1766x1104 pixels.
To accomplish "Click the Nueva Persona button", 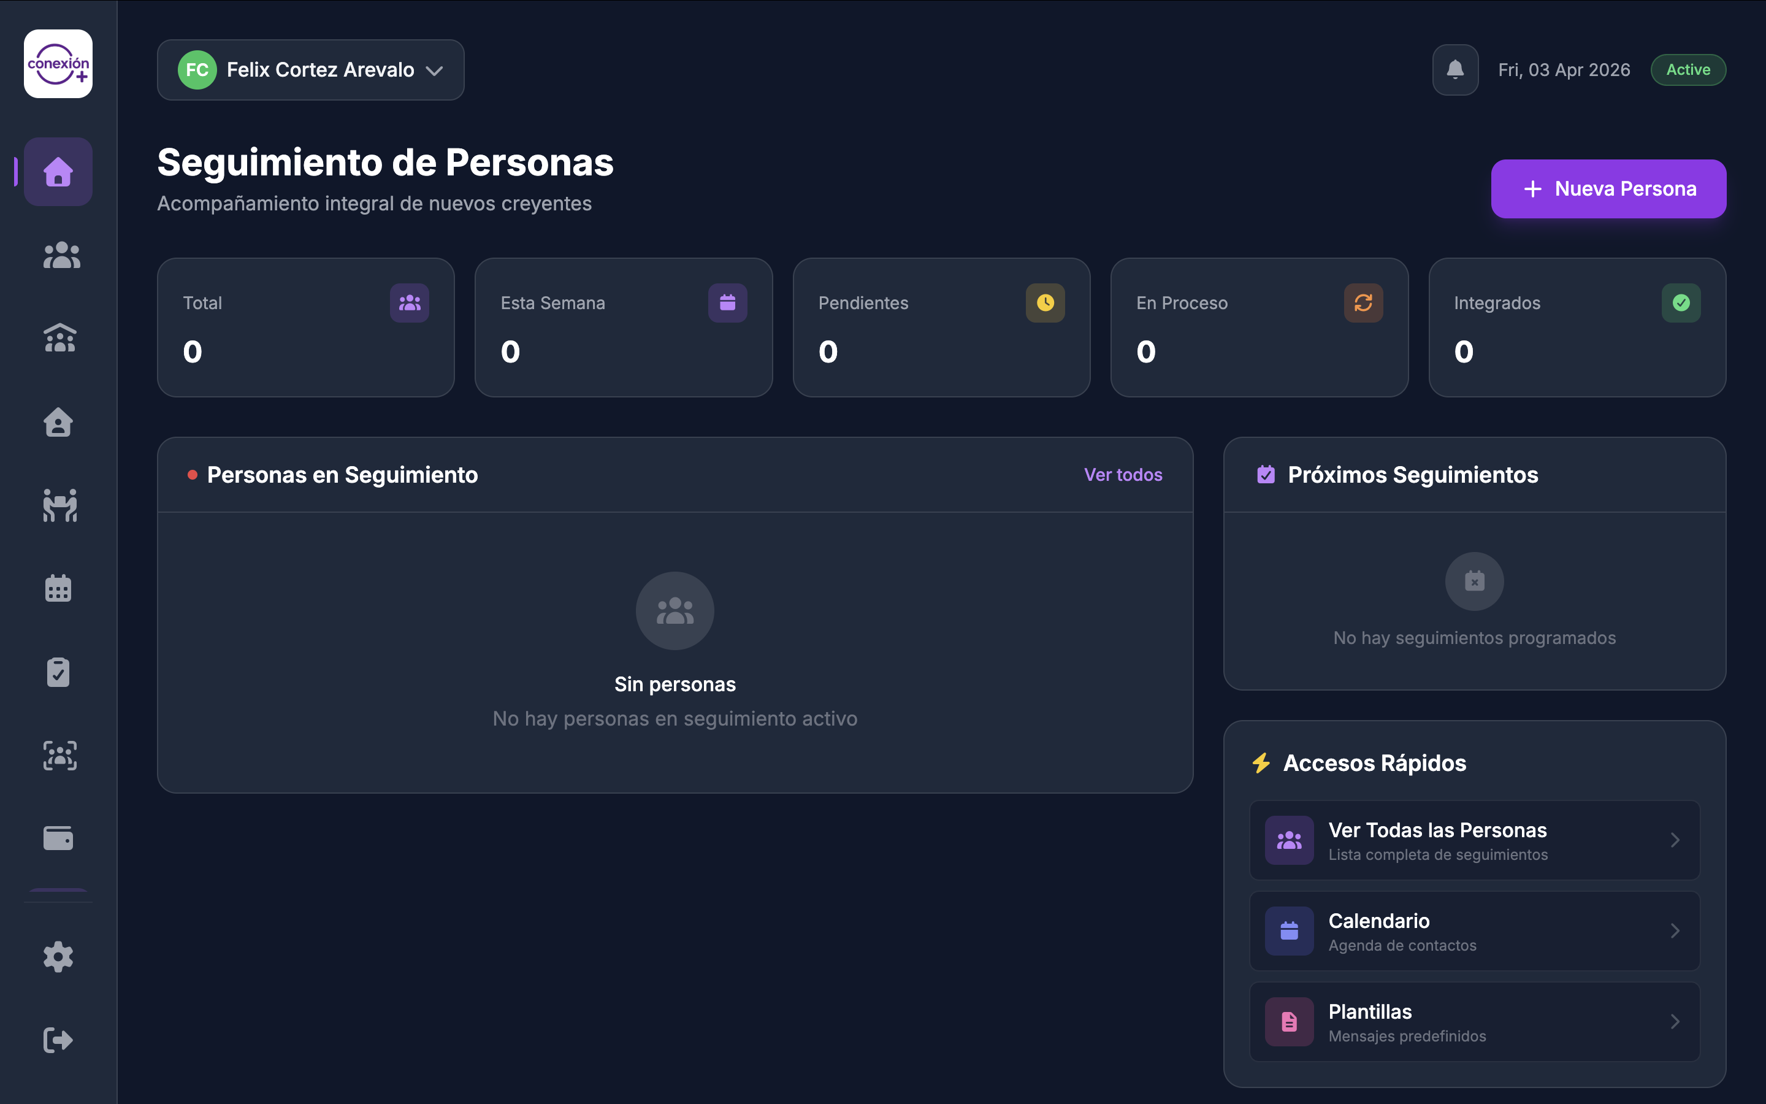I will (1608, 188).
